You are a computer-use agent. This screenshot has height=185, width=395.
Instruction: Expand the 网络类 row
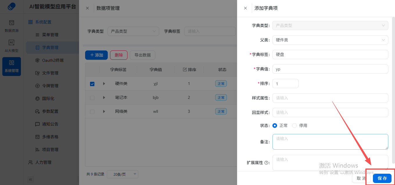click(x=104, y=112)
